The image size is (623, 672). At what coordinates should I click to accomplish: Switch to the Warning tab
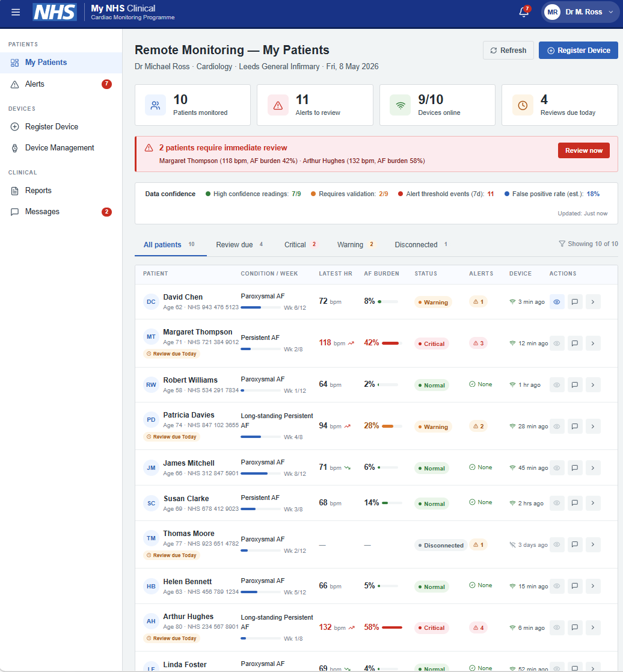tap(356, 245)
